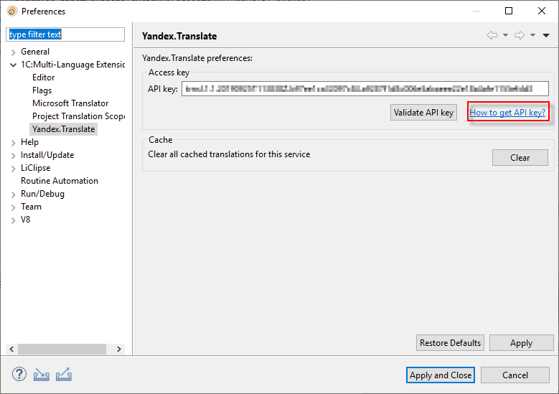Image resolution: width=559 pixels, height=394 pixels.
Task: Open Routine Automation preferences
Action: tap(60, 181)
